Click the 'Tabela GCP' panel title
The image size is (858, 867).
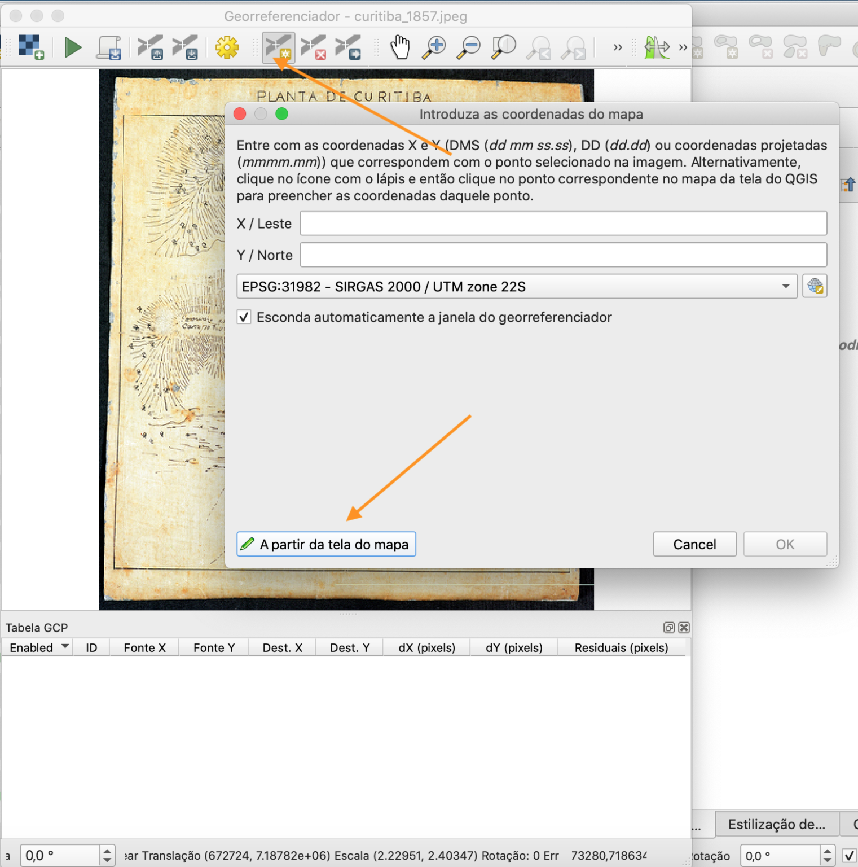(37, 628)
